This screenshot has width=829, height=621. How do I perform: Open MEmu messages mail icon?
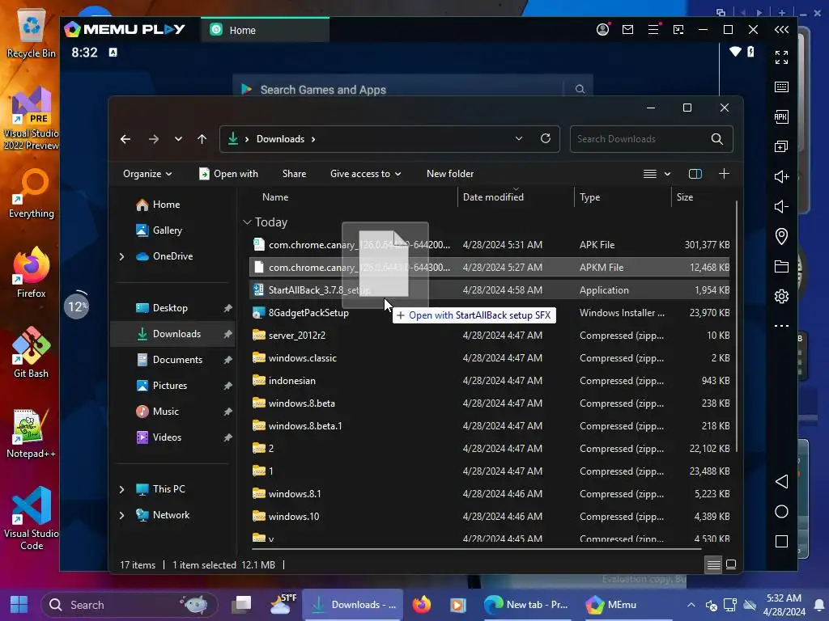627,30
